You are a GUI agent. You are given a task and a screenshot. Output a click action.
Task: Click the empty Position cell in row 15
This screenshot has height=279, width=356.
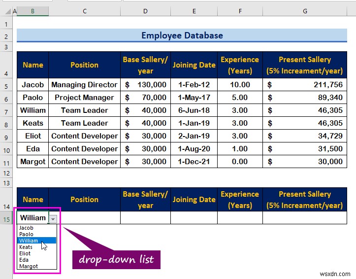(85, 218)
